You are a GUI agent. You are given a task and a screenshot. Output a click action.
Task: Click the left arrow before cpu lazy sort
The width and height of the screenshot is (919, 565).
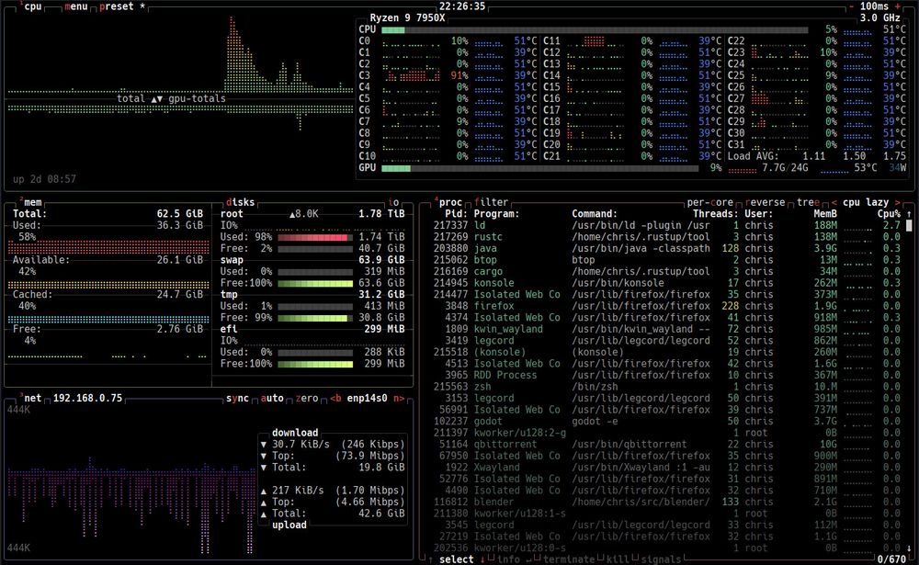coord(834,202)
